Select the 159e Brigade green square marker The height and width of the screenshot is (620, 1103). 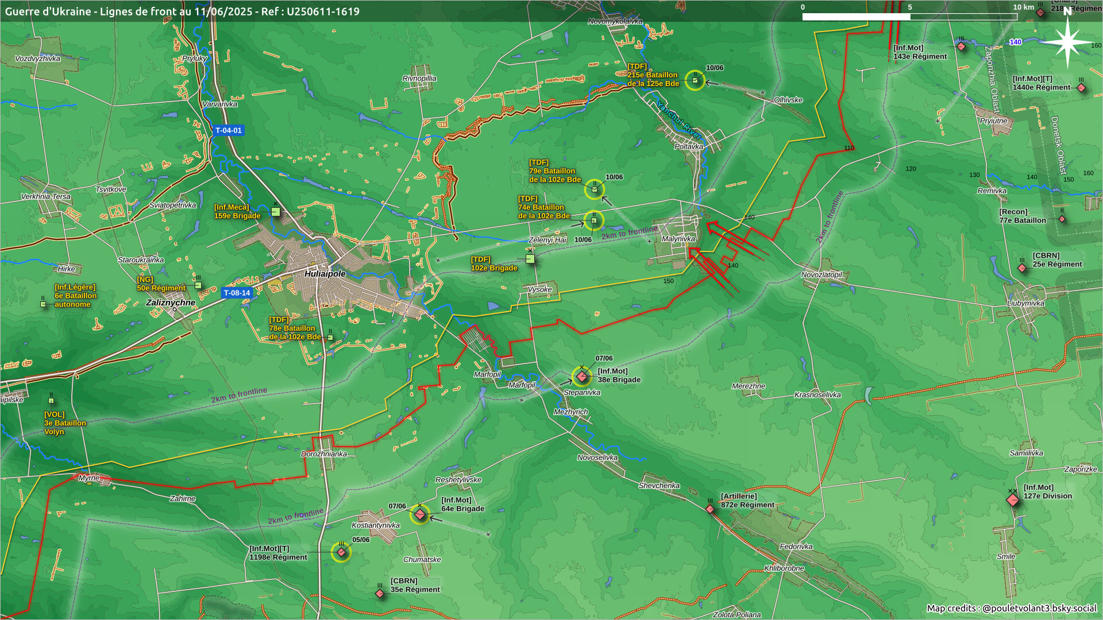[x=276, y=212]
